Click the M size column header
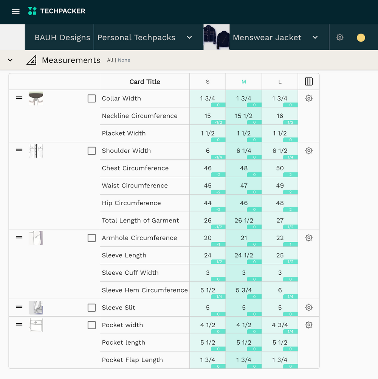The height and width of the screenshot is (379, 378). [x=243, y=81]
